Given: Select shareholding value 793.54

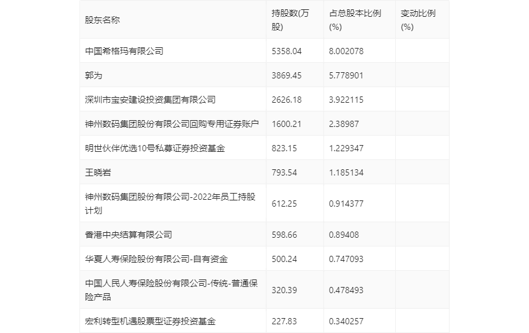Looking at the screenshot, I should pos(284,172).
